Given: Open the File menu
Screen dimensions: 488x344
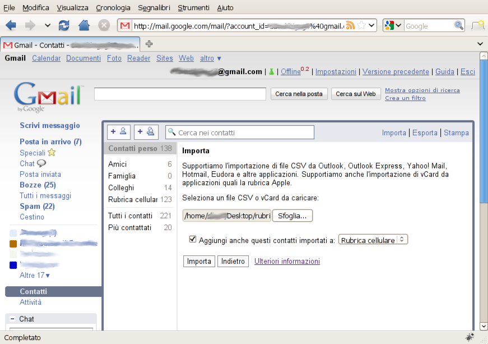Looking at the screenshot, I should pos(9,8).
